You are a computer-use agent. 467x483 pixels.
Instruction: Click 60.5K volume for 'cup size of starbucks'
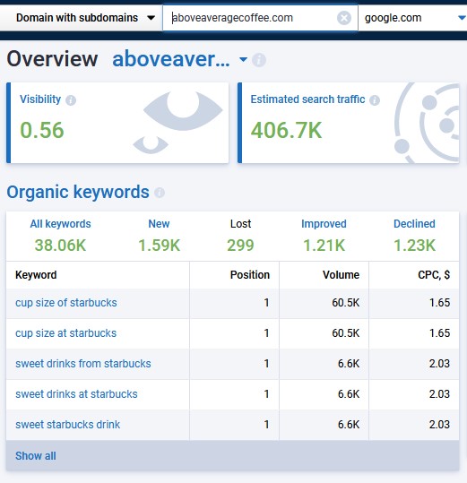pyautogui.click(x=346, y=303)
